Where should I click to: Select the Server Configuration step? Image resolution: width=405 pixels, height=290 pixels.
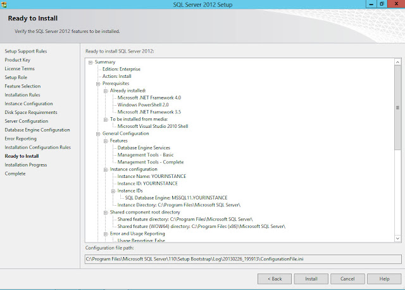27,121
